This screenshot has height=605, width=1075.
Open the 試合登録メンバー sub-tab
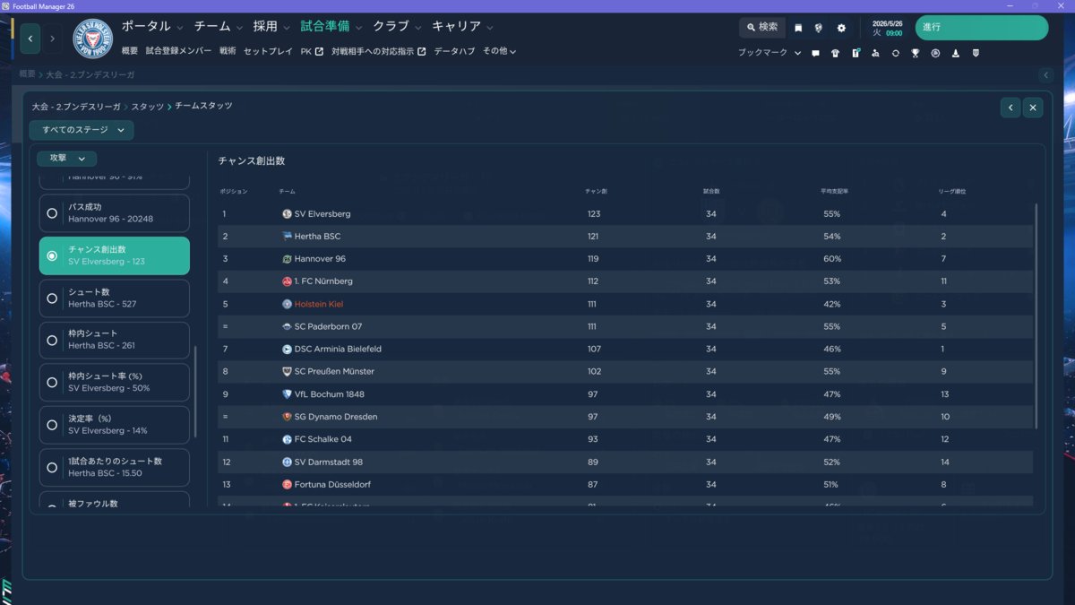coord(178,51)
